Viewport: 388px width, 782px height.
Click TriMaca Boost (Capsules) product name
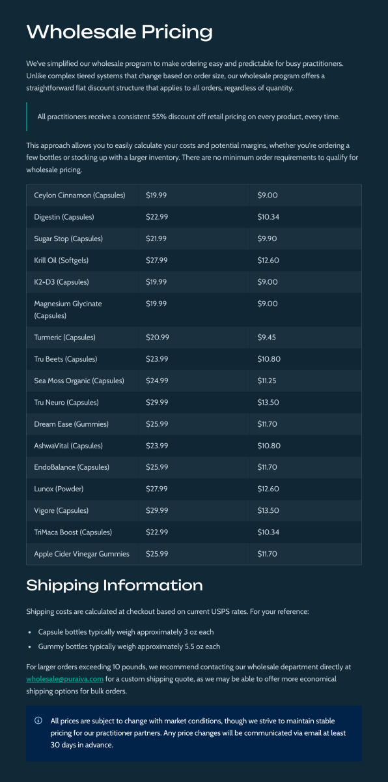[73, 532]
